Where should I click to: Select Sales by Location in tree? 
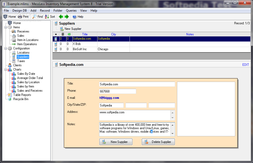coord(28,82)
